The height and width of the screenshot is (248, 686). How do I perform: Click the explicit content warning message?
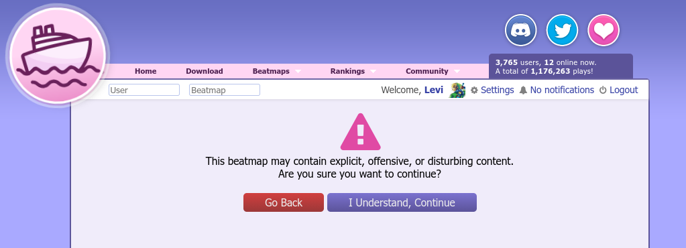359,162
